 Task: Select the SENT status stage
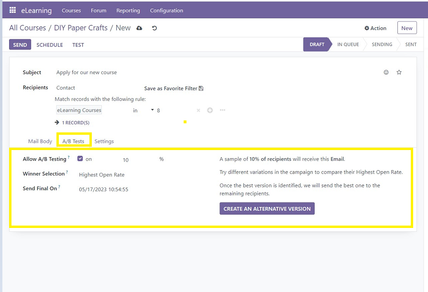(x=411, y=44)
